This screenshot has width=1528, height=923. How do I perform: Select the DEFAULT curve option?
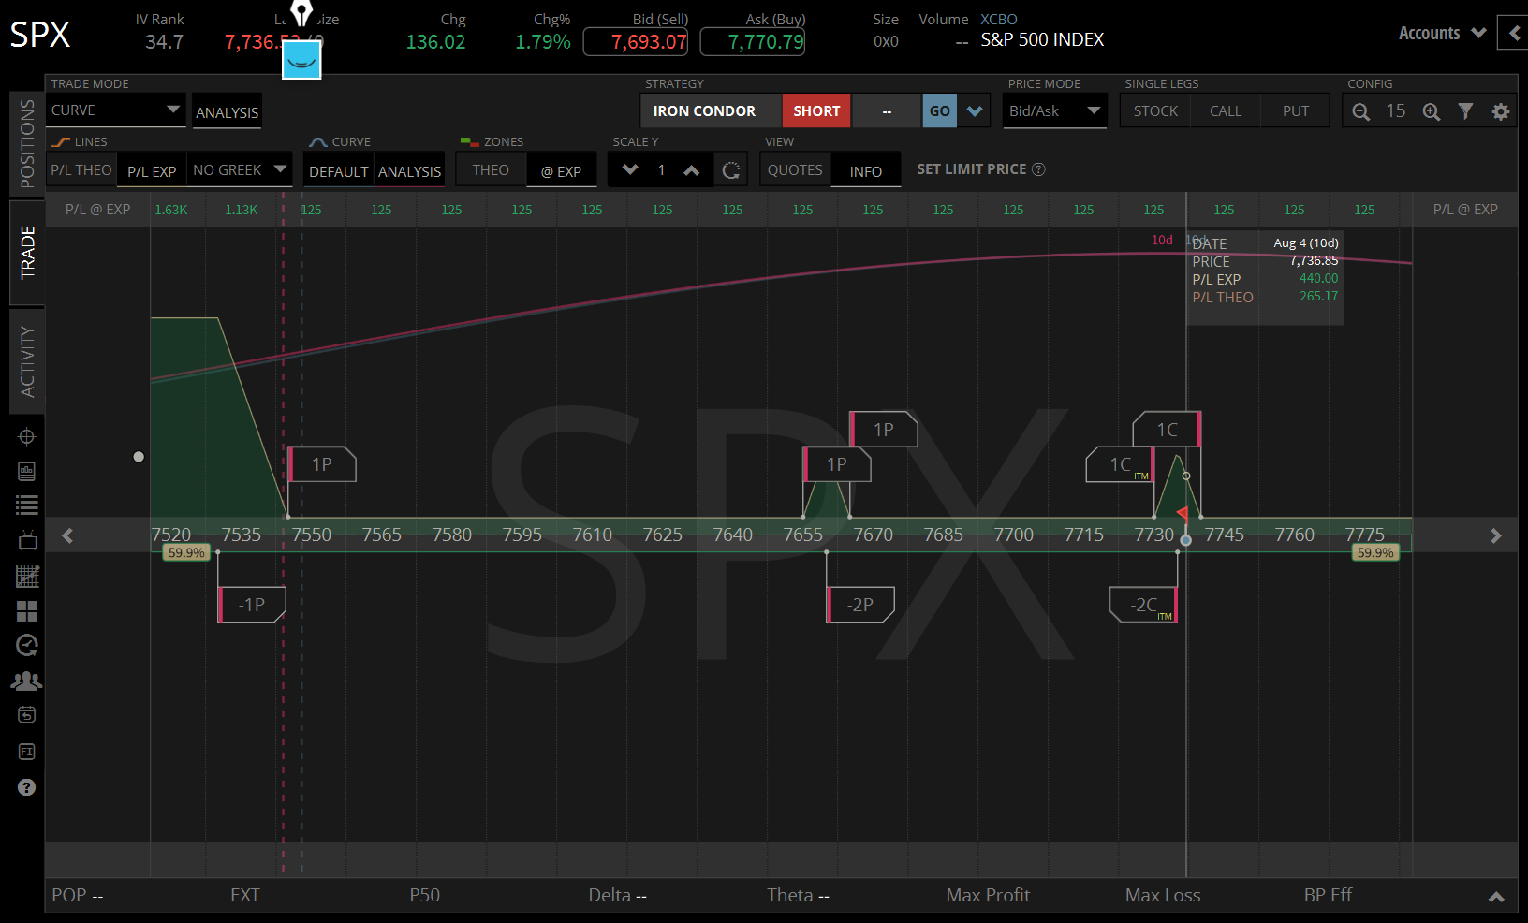(339, 171)
